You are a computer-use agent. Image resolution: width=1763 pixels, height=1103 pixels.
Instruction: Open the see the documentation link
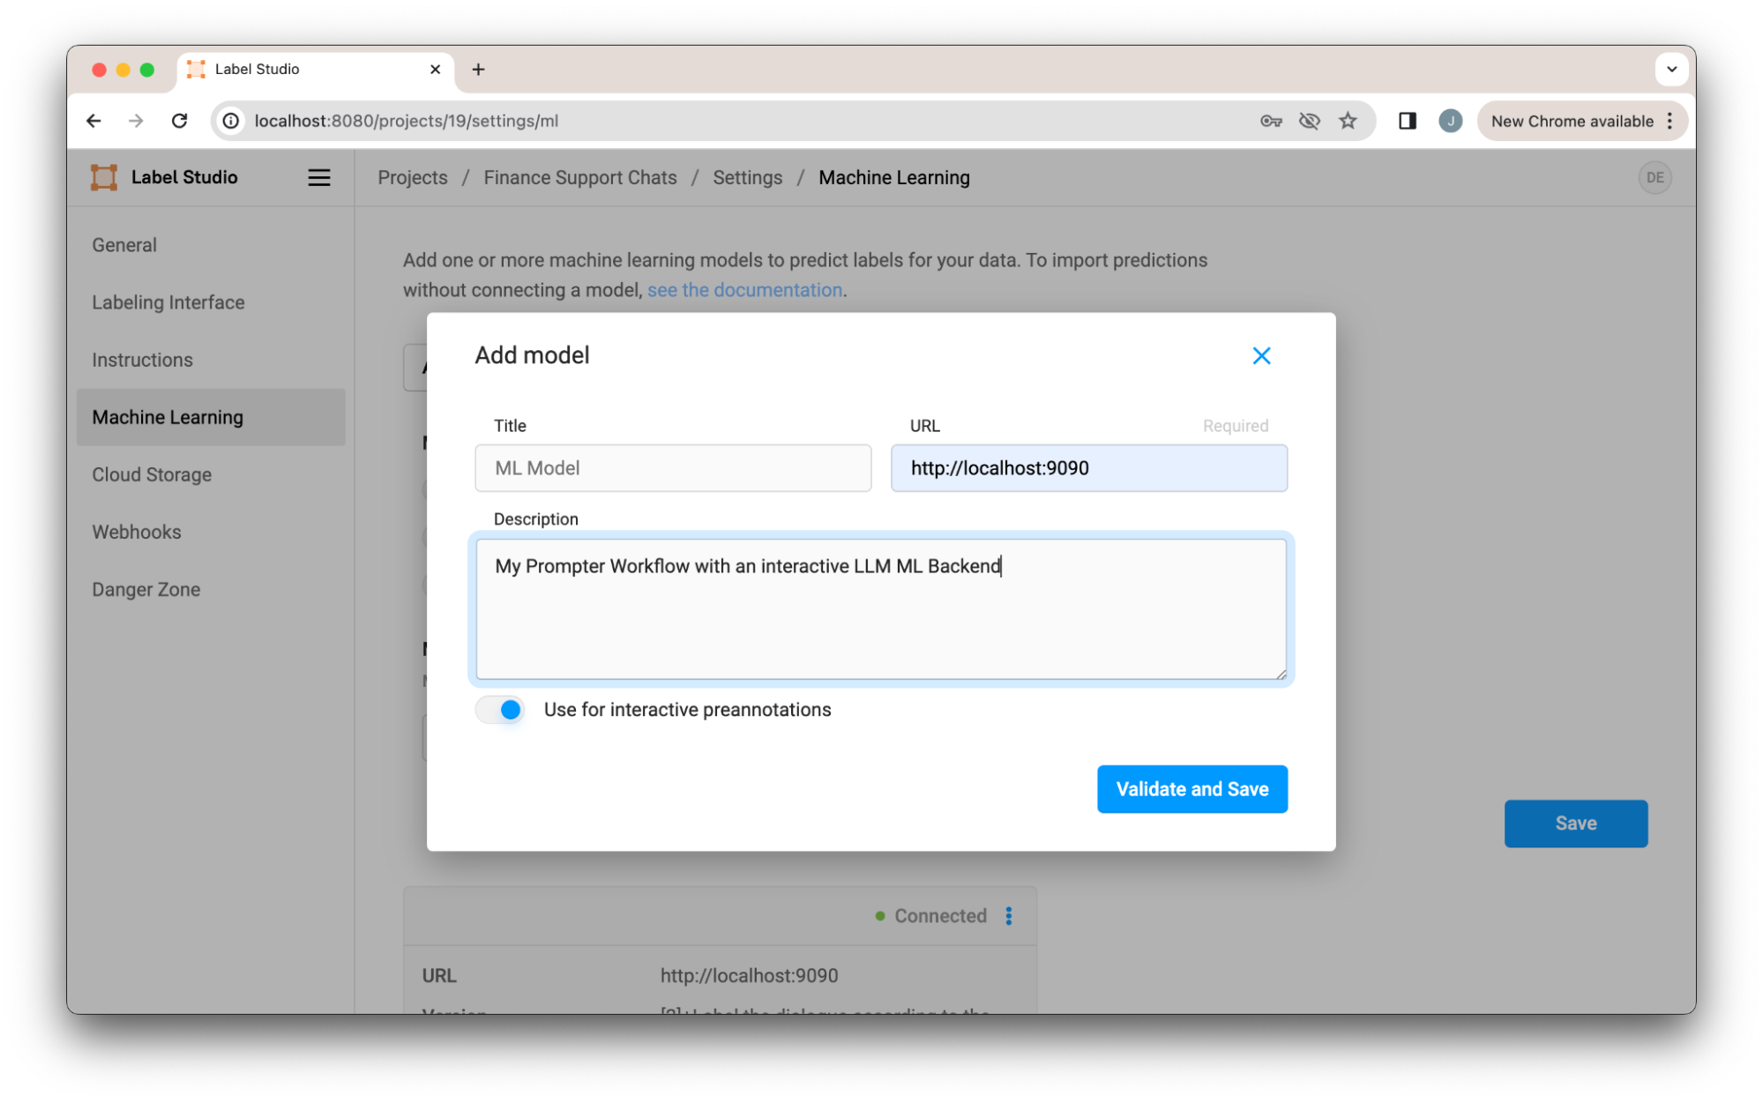pyautogui.click(x=744, y=290)
